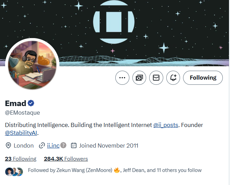Click the location pin icon by London
Screen dimensions: 231x185
9,146
